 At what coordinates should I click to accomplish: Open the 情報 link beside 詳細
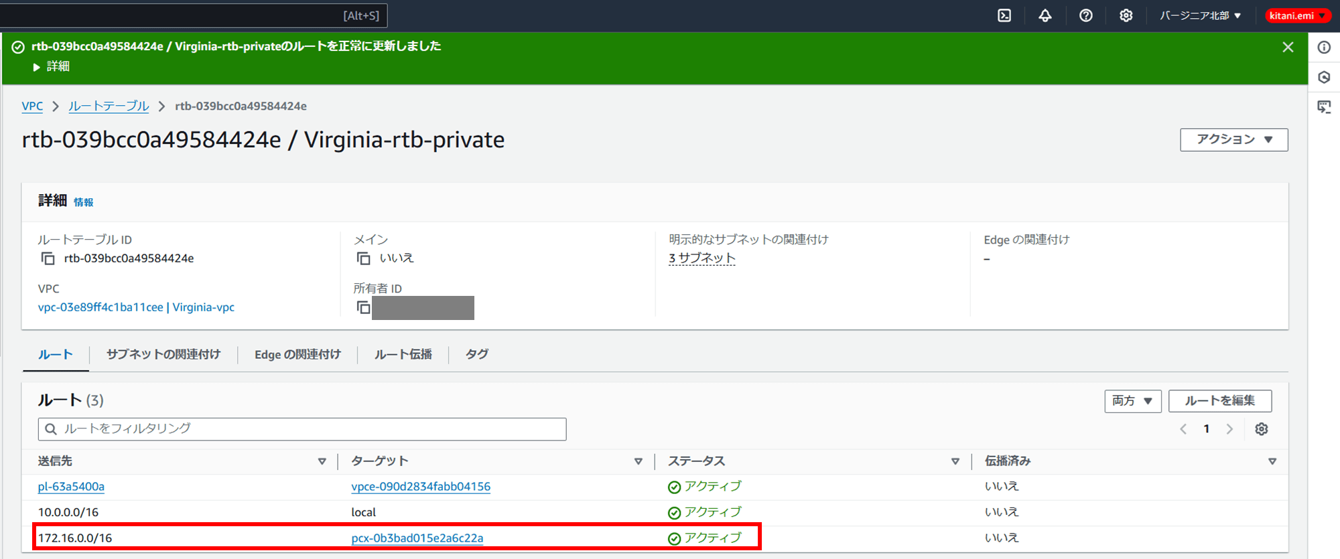click(84, 202)
